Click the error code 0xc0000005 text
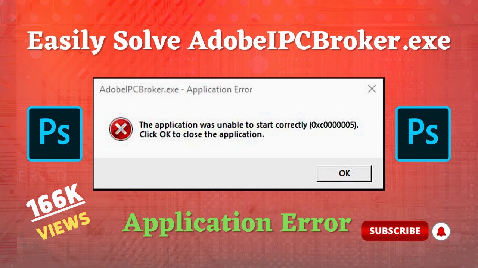Screen dimensions: 478x268 click(x=333, y=125)
